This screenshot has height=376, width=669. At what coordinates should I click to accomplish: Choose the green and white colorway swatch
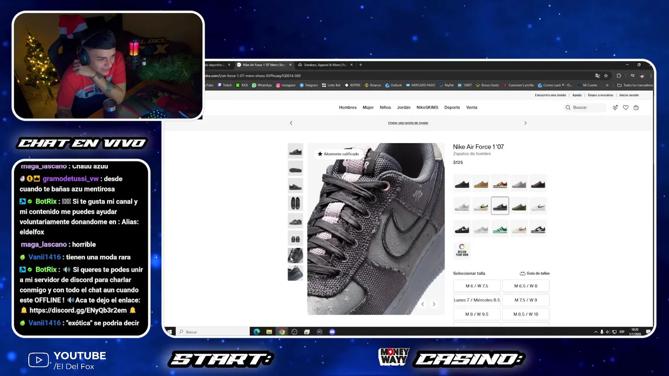pyautogui.click(x=500, y=229)
